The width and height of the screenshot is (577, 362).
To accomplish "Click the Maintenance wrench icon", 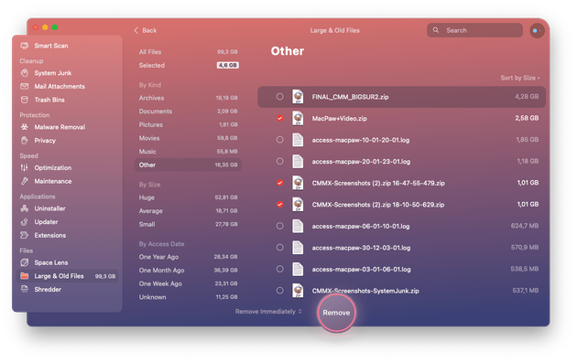I will 25,181.
